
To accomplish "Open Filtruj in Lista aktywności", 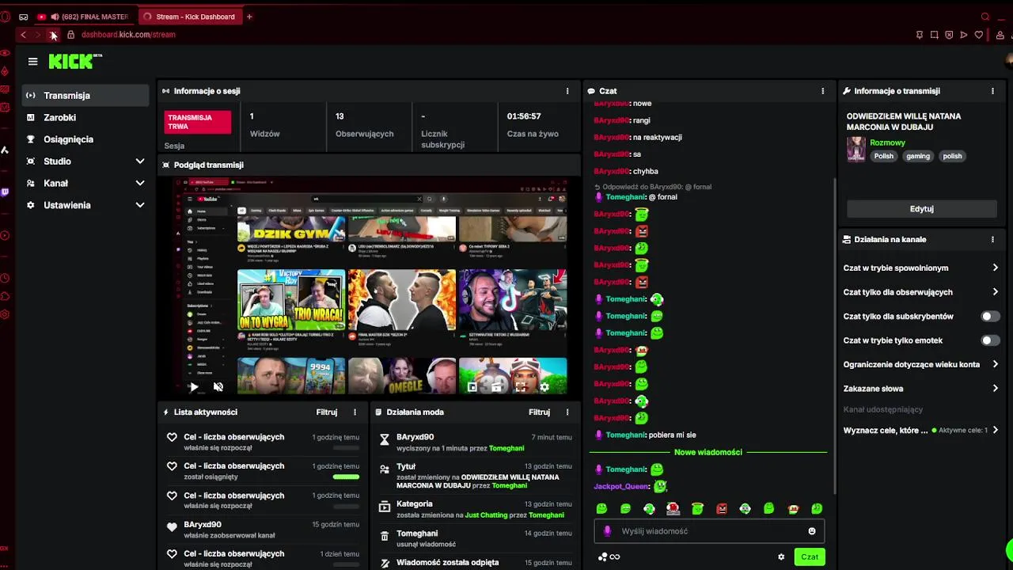I will [326, 412].
